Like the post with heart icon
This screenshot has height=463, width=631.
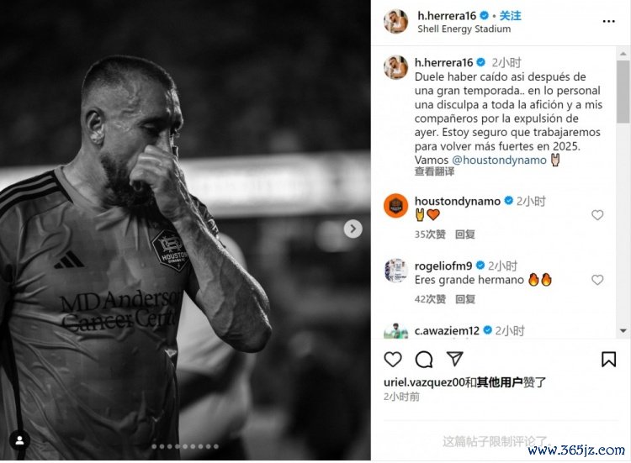393,359
